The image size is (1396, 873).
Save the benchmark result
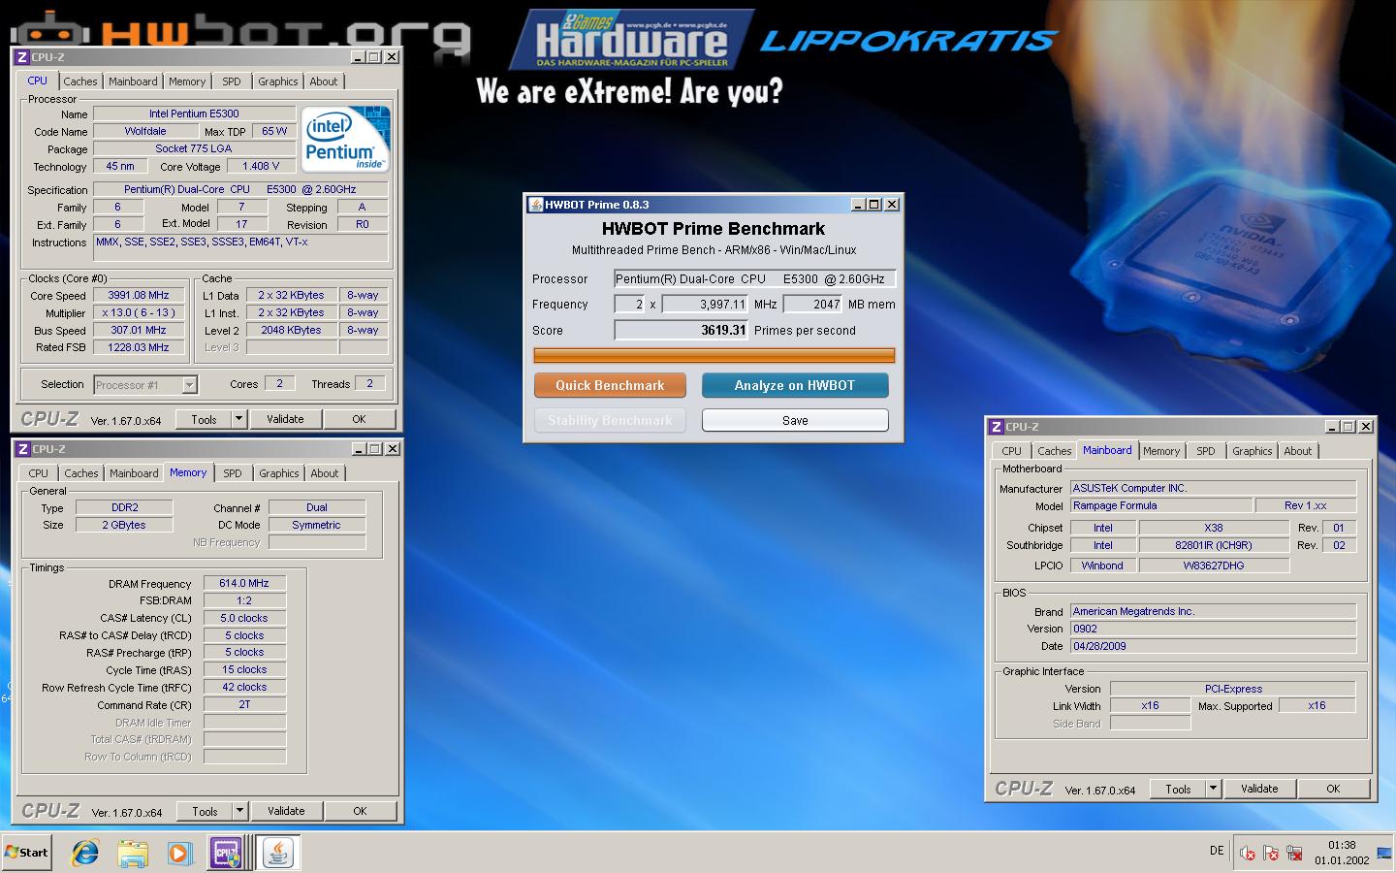pyautogui.click(x=795, y=420)
